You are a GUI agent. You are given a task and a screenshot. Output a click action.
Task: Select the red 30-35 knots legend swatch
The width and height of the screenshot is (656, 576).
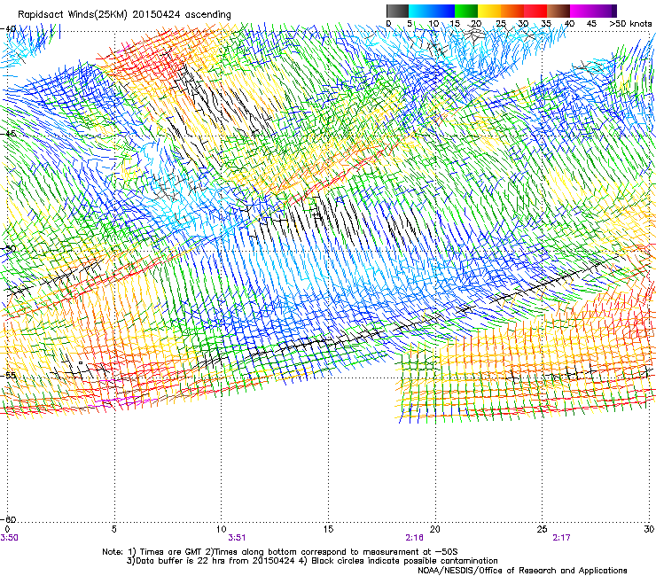535,11
